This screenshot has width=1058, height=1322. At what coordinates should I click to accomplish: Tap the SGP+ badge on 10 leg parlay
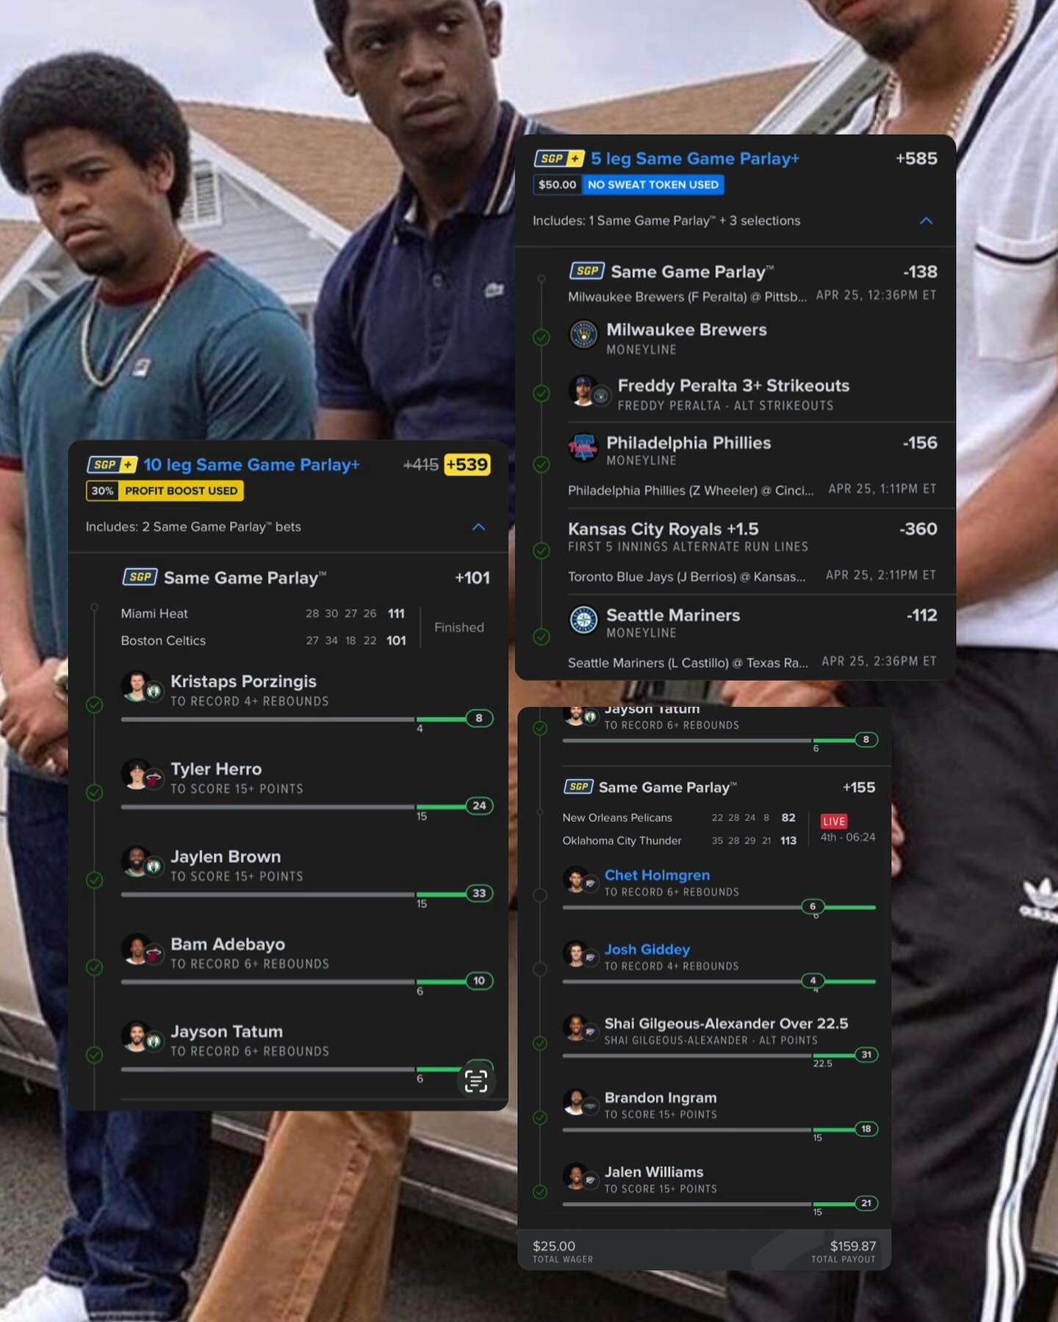tap(112, 465)
